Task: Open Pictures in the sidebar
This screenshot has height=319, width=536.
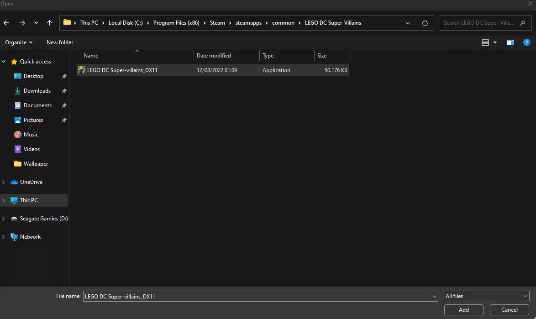Action: 33,120
